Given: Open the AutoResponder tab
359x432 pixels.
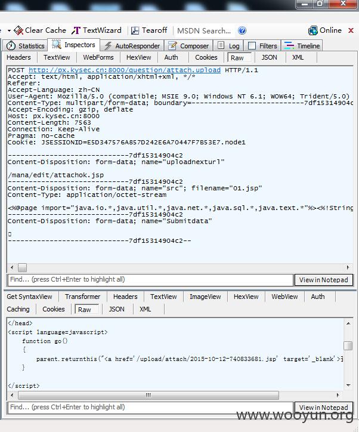Looking at the screenshot, I should [x=132, y=46].
